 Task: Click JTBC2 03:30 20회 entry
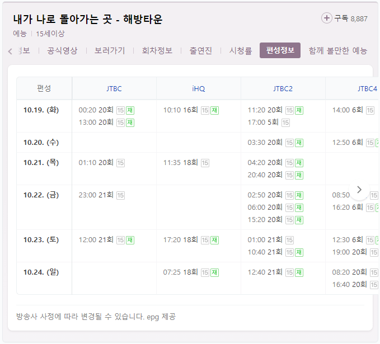coord(265,142)
